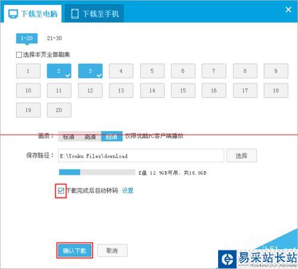Select episode 13
This screenshot has width=298, height=269.
click(121, 91)
